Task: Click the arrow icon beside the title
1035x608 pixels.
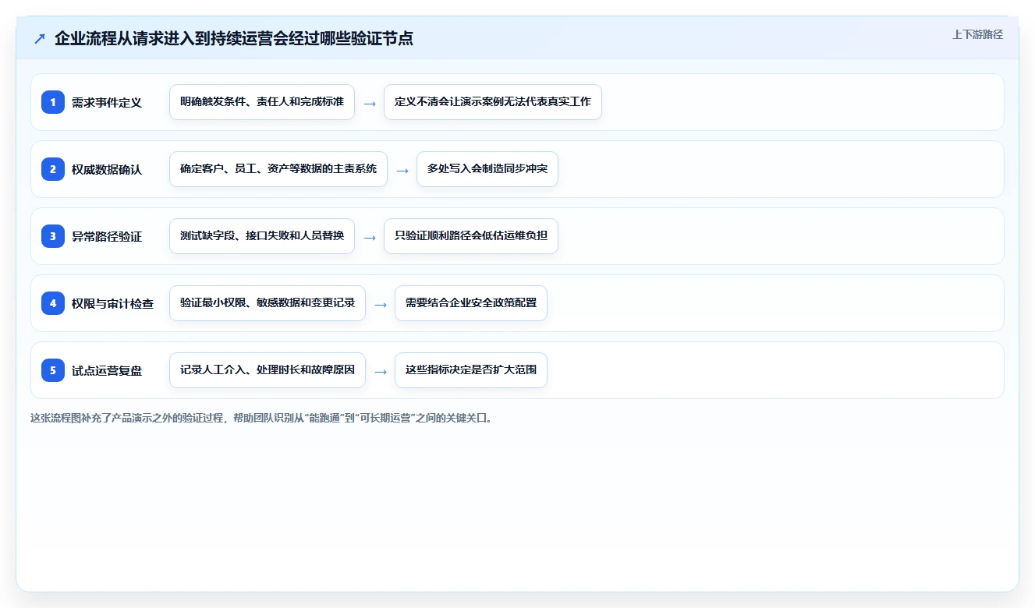Action: tap(39, 39)
